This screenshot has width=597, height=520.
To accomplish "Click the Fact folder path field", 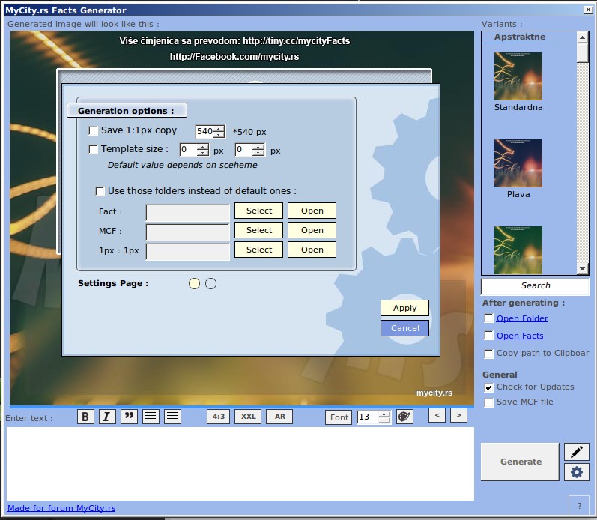I will pyautogui.click(x=188, y=213).
